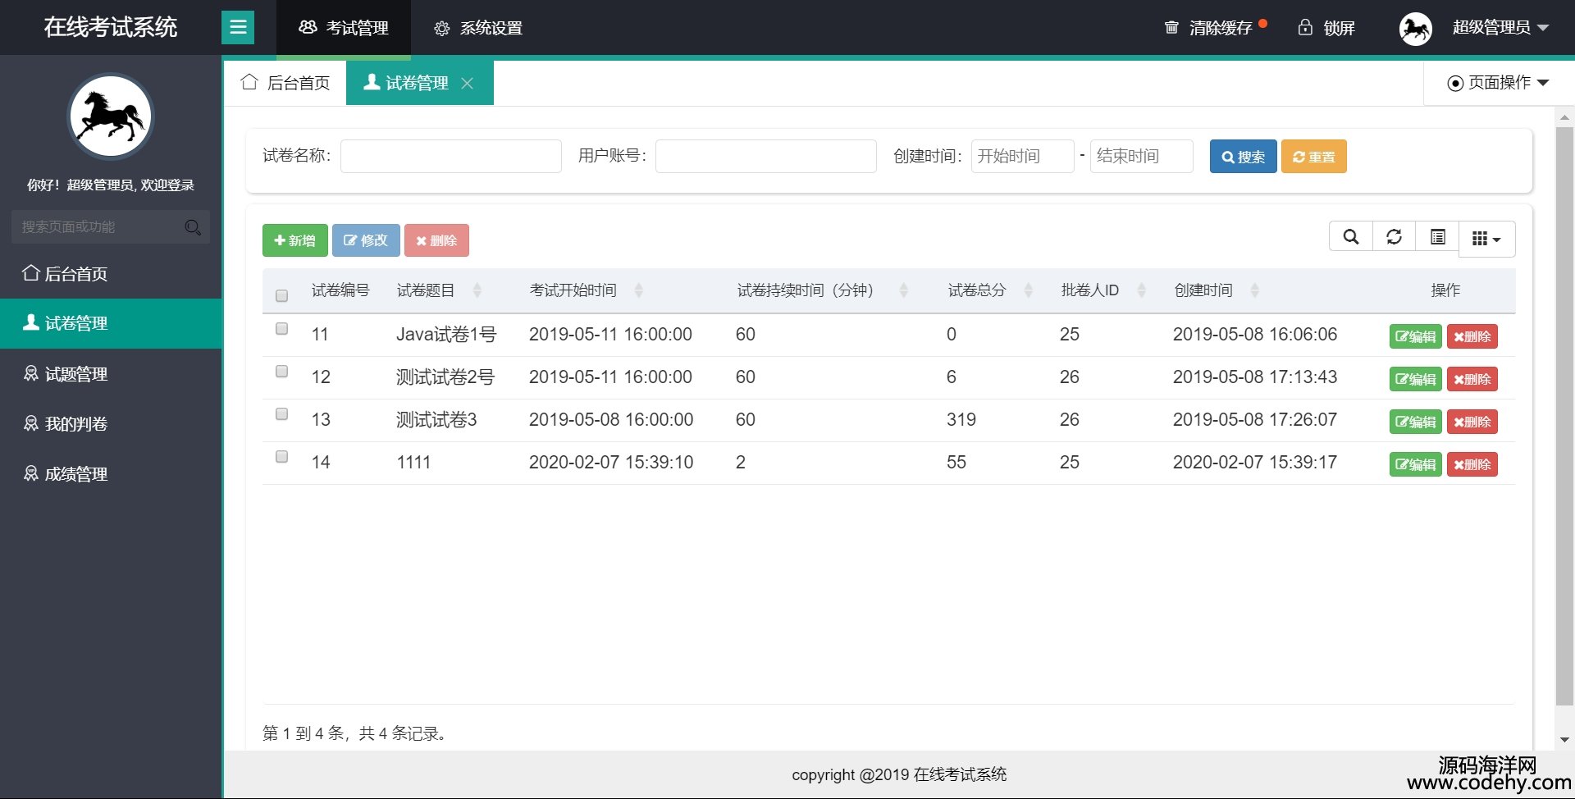This screenshot has width=1575, height=799.
Task: Click the 在线考试系统 title logo
Action: click(x=111, y=27)
